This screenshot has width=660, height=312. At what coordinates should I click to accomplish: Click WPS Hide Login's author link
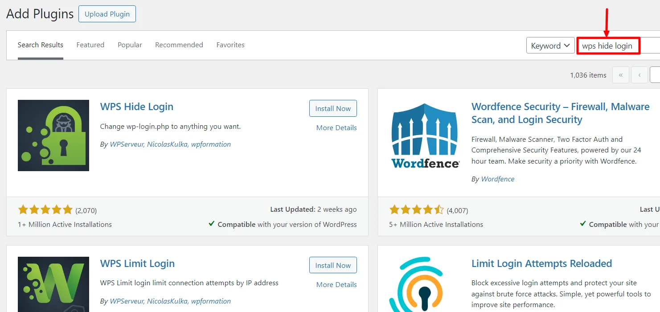[x=170, y=144]
